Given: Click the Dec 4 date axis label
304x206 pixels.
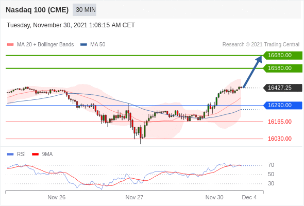Looking at the screenshot, I should [x=249, y=197].
